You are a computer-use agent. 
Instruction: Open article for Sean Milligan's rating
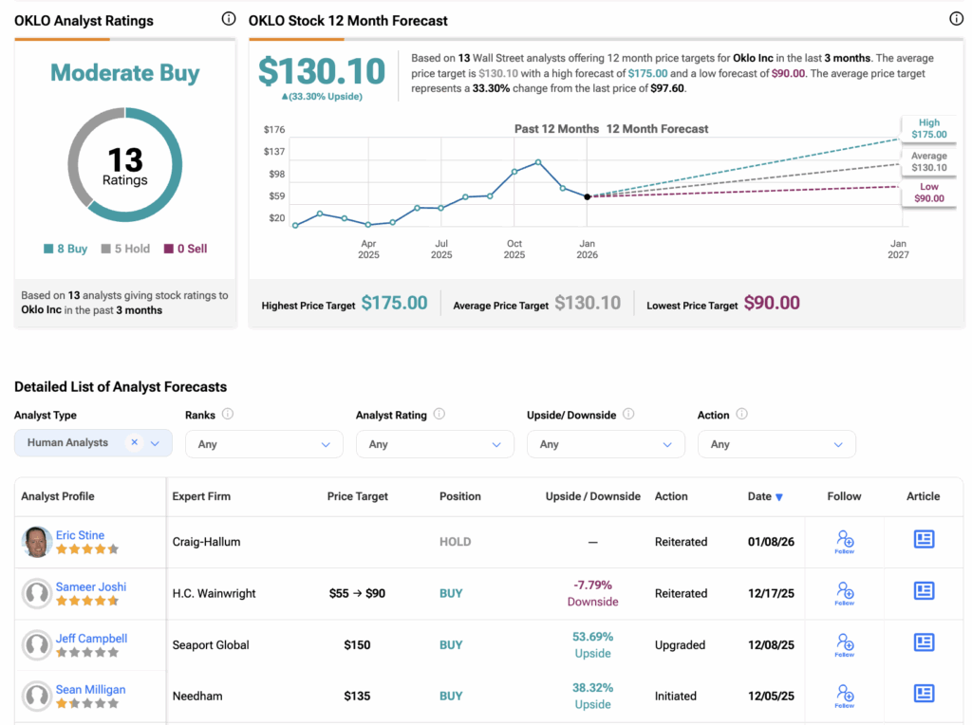tap(923, 695)
